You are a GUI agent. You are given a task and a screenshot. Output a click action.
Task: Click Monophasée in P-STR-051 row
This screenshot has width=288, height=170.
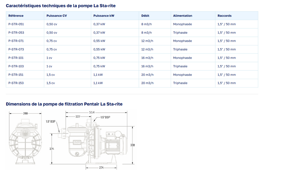pos(182,24)
